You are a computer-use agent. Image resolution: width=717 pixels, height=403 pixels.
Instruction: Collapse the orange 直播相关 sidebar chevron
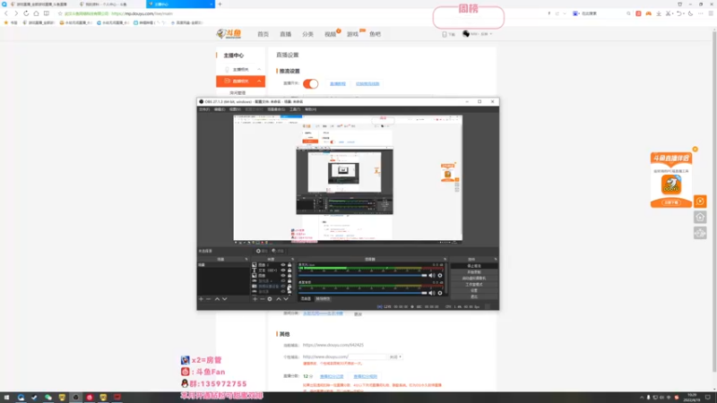tap(259, 81)
